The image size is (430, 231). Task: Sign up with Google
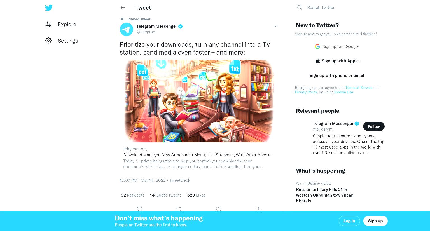click(337, 46)
